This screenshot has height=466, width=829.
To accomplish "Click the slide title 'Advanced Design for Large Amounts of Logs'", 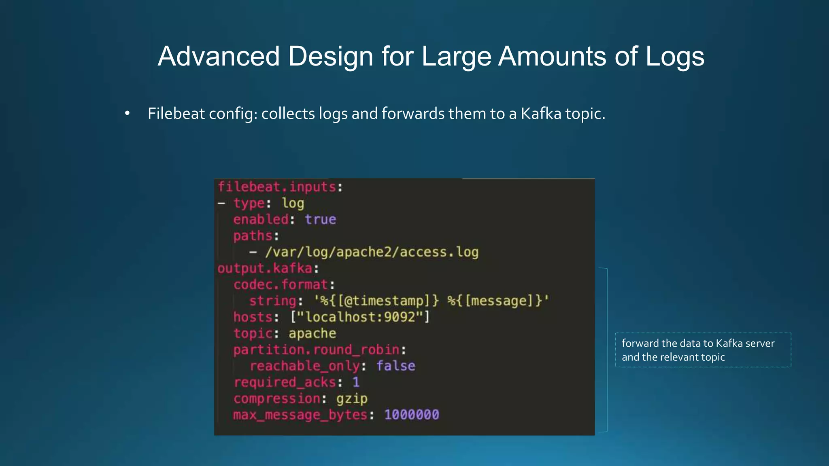I will (431, 56).
